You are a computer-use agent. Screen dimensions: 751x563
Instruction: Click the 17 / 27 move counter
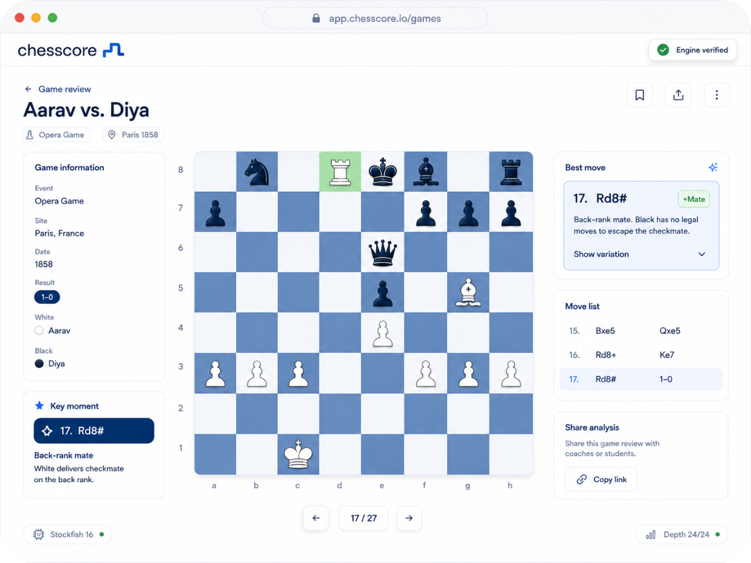click(x=363, y=518)
